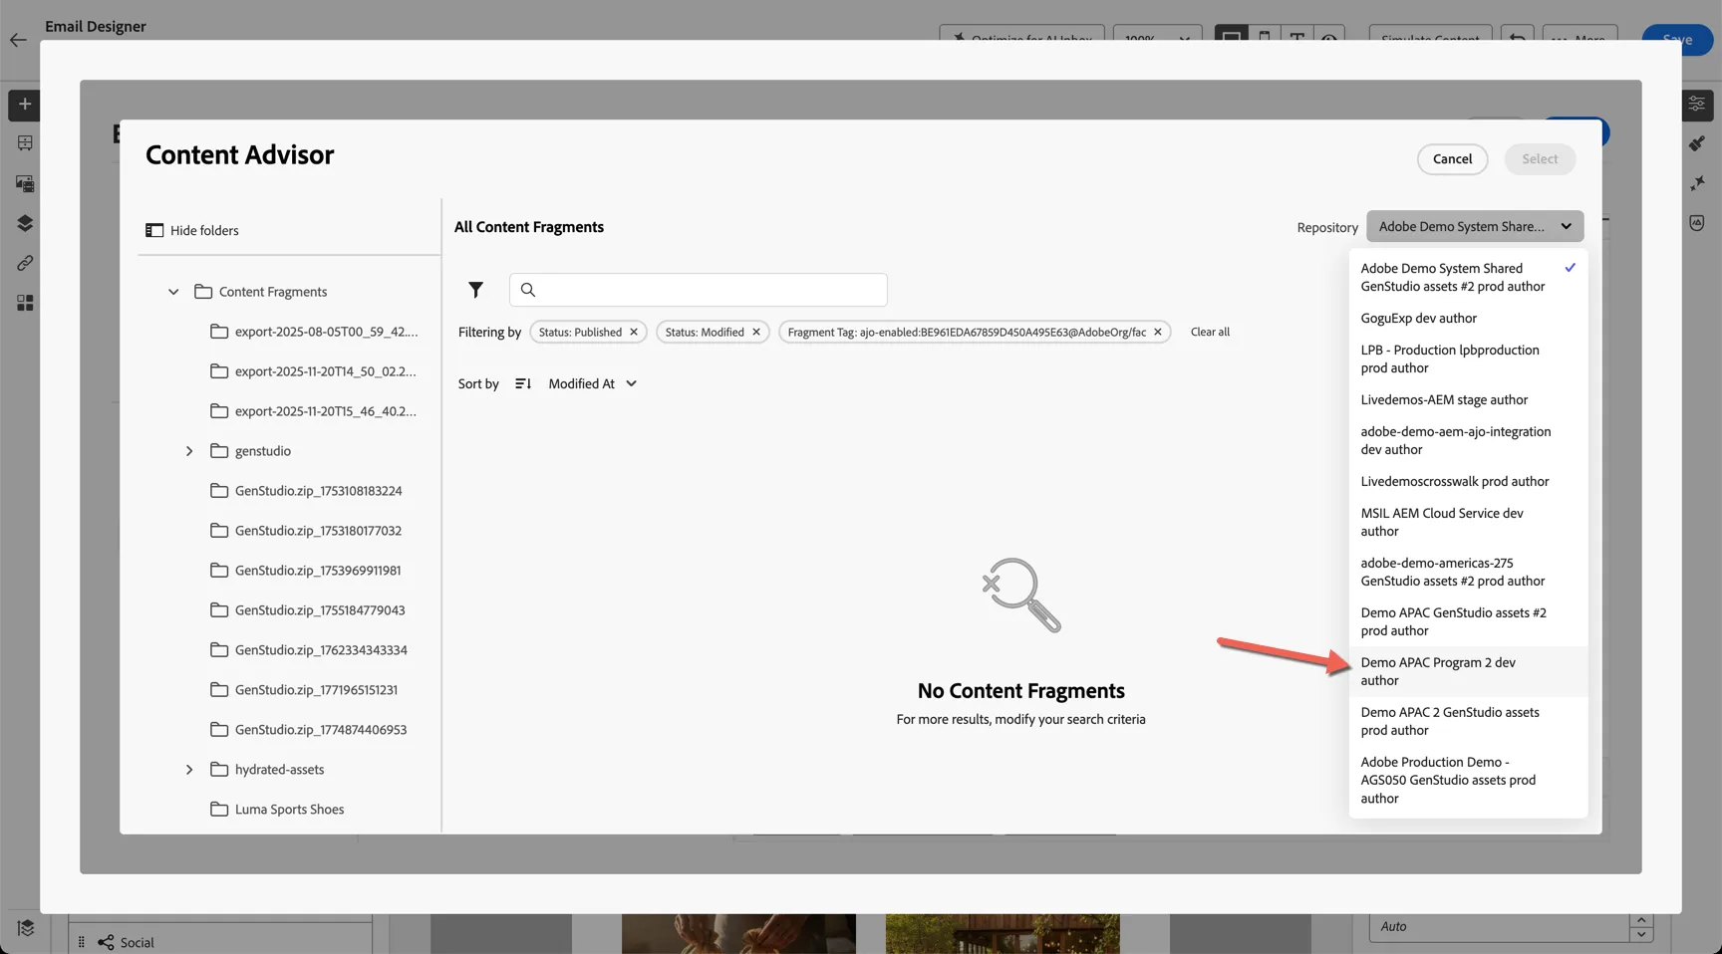Choose Demo APAC 2 GenStudio assets prod author
The image size is (1722, 954).
1468,721
